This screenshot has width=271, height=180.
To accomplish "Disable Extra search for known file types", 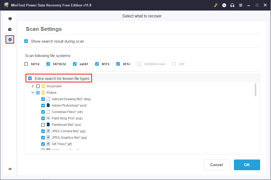I will point(30,78).
